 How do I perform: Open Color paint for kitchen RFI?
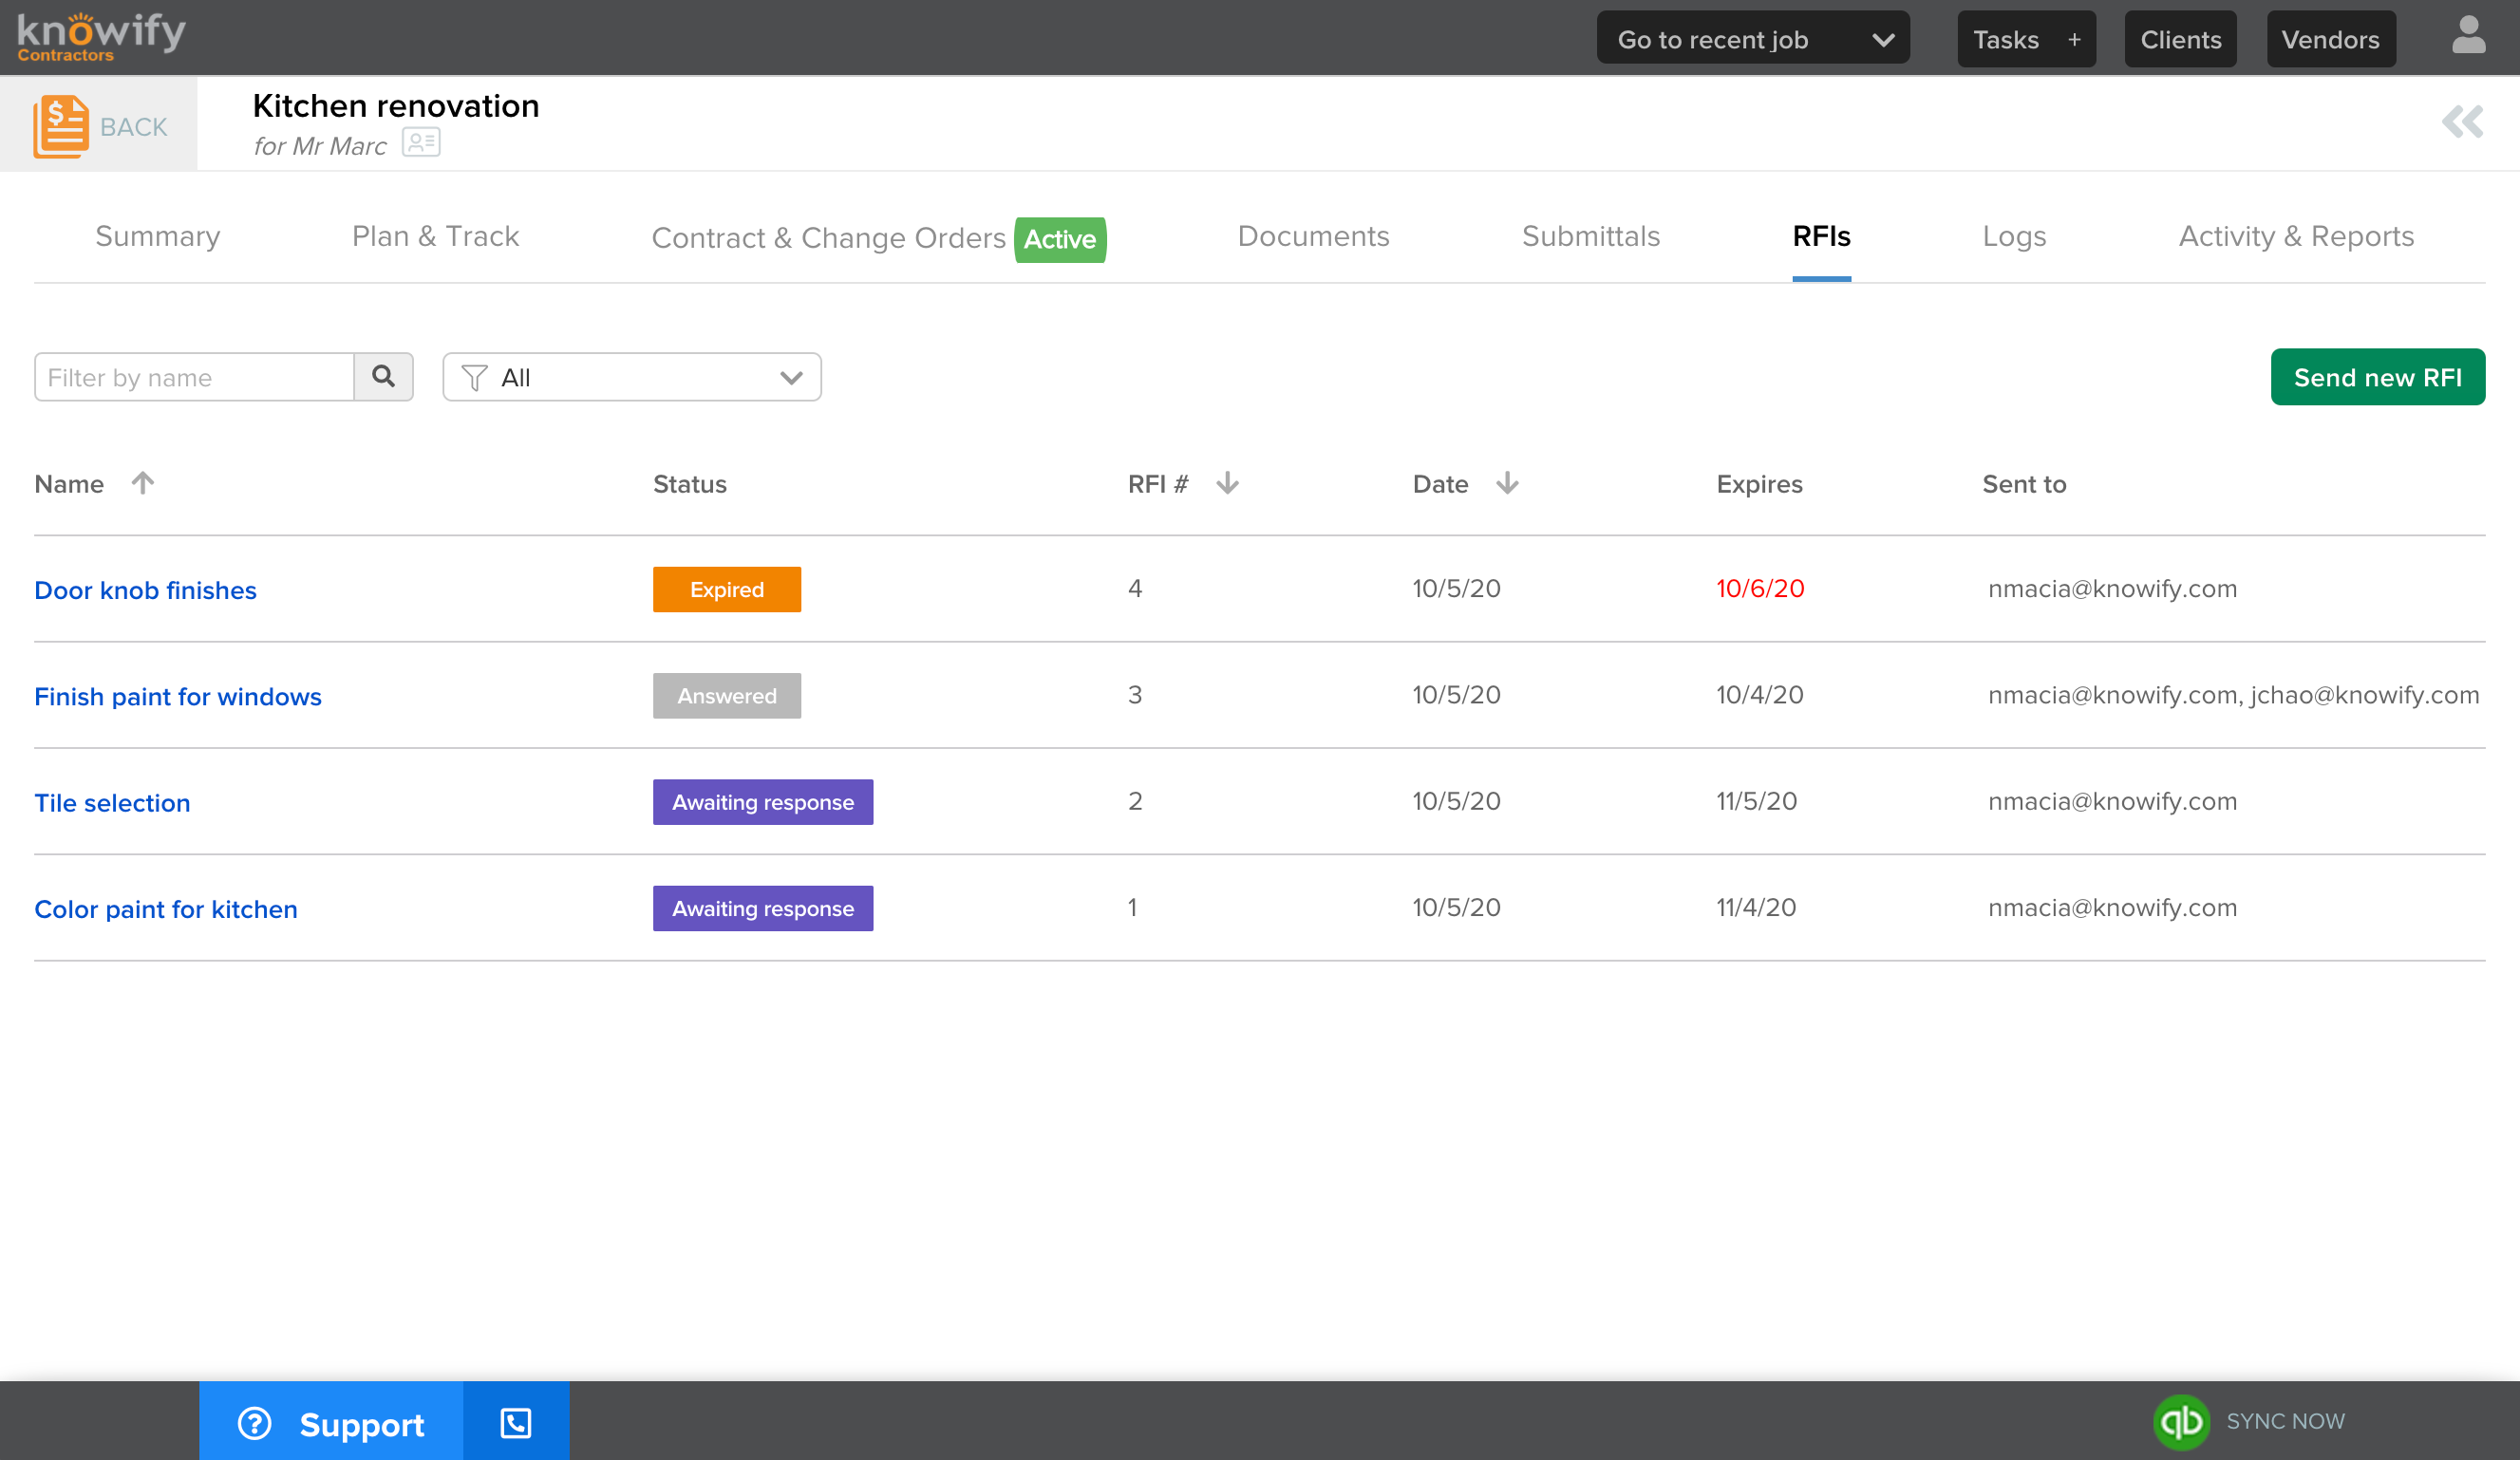coord(166,909)
